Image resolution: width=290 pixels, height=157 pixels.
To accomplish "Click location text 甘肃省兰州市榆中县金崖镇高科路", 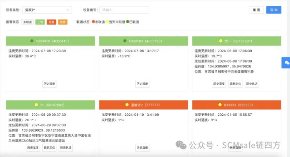I will pyautogui.click(x=229, y=72).
